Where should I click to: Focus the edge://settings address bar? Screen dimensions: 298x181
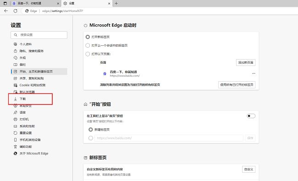[x=63, y=11]
